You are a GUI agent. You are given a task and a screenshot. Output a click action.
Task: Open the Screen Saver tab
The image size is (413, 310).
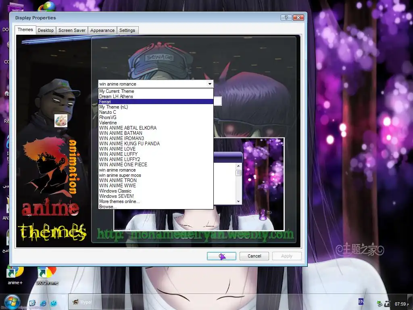coord(72,30)
